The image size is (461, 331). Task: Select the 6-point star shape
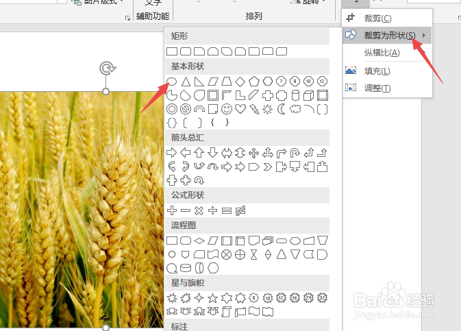[226, 298]
